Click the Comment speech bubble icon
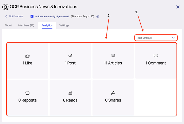 156,56
